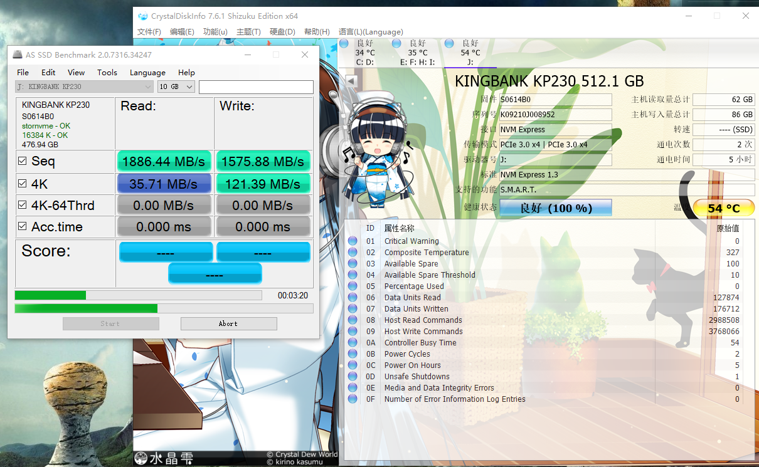Open the 10 GB test size dropdown
The image size is (759, 467).
[x=176, y=87]
